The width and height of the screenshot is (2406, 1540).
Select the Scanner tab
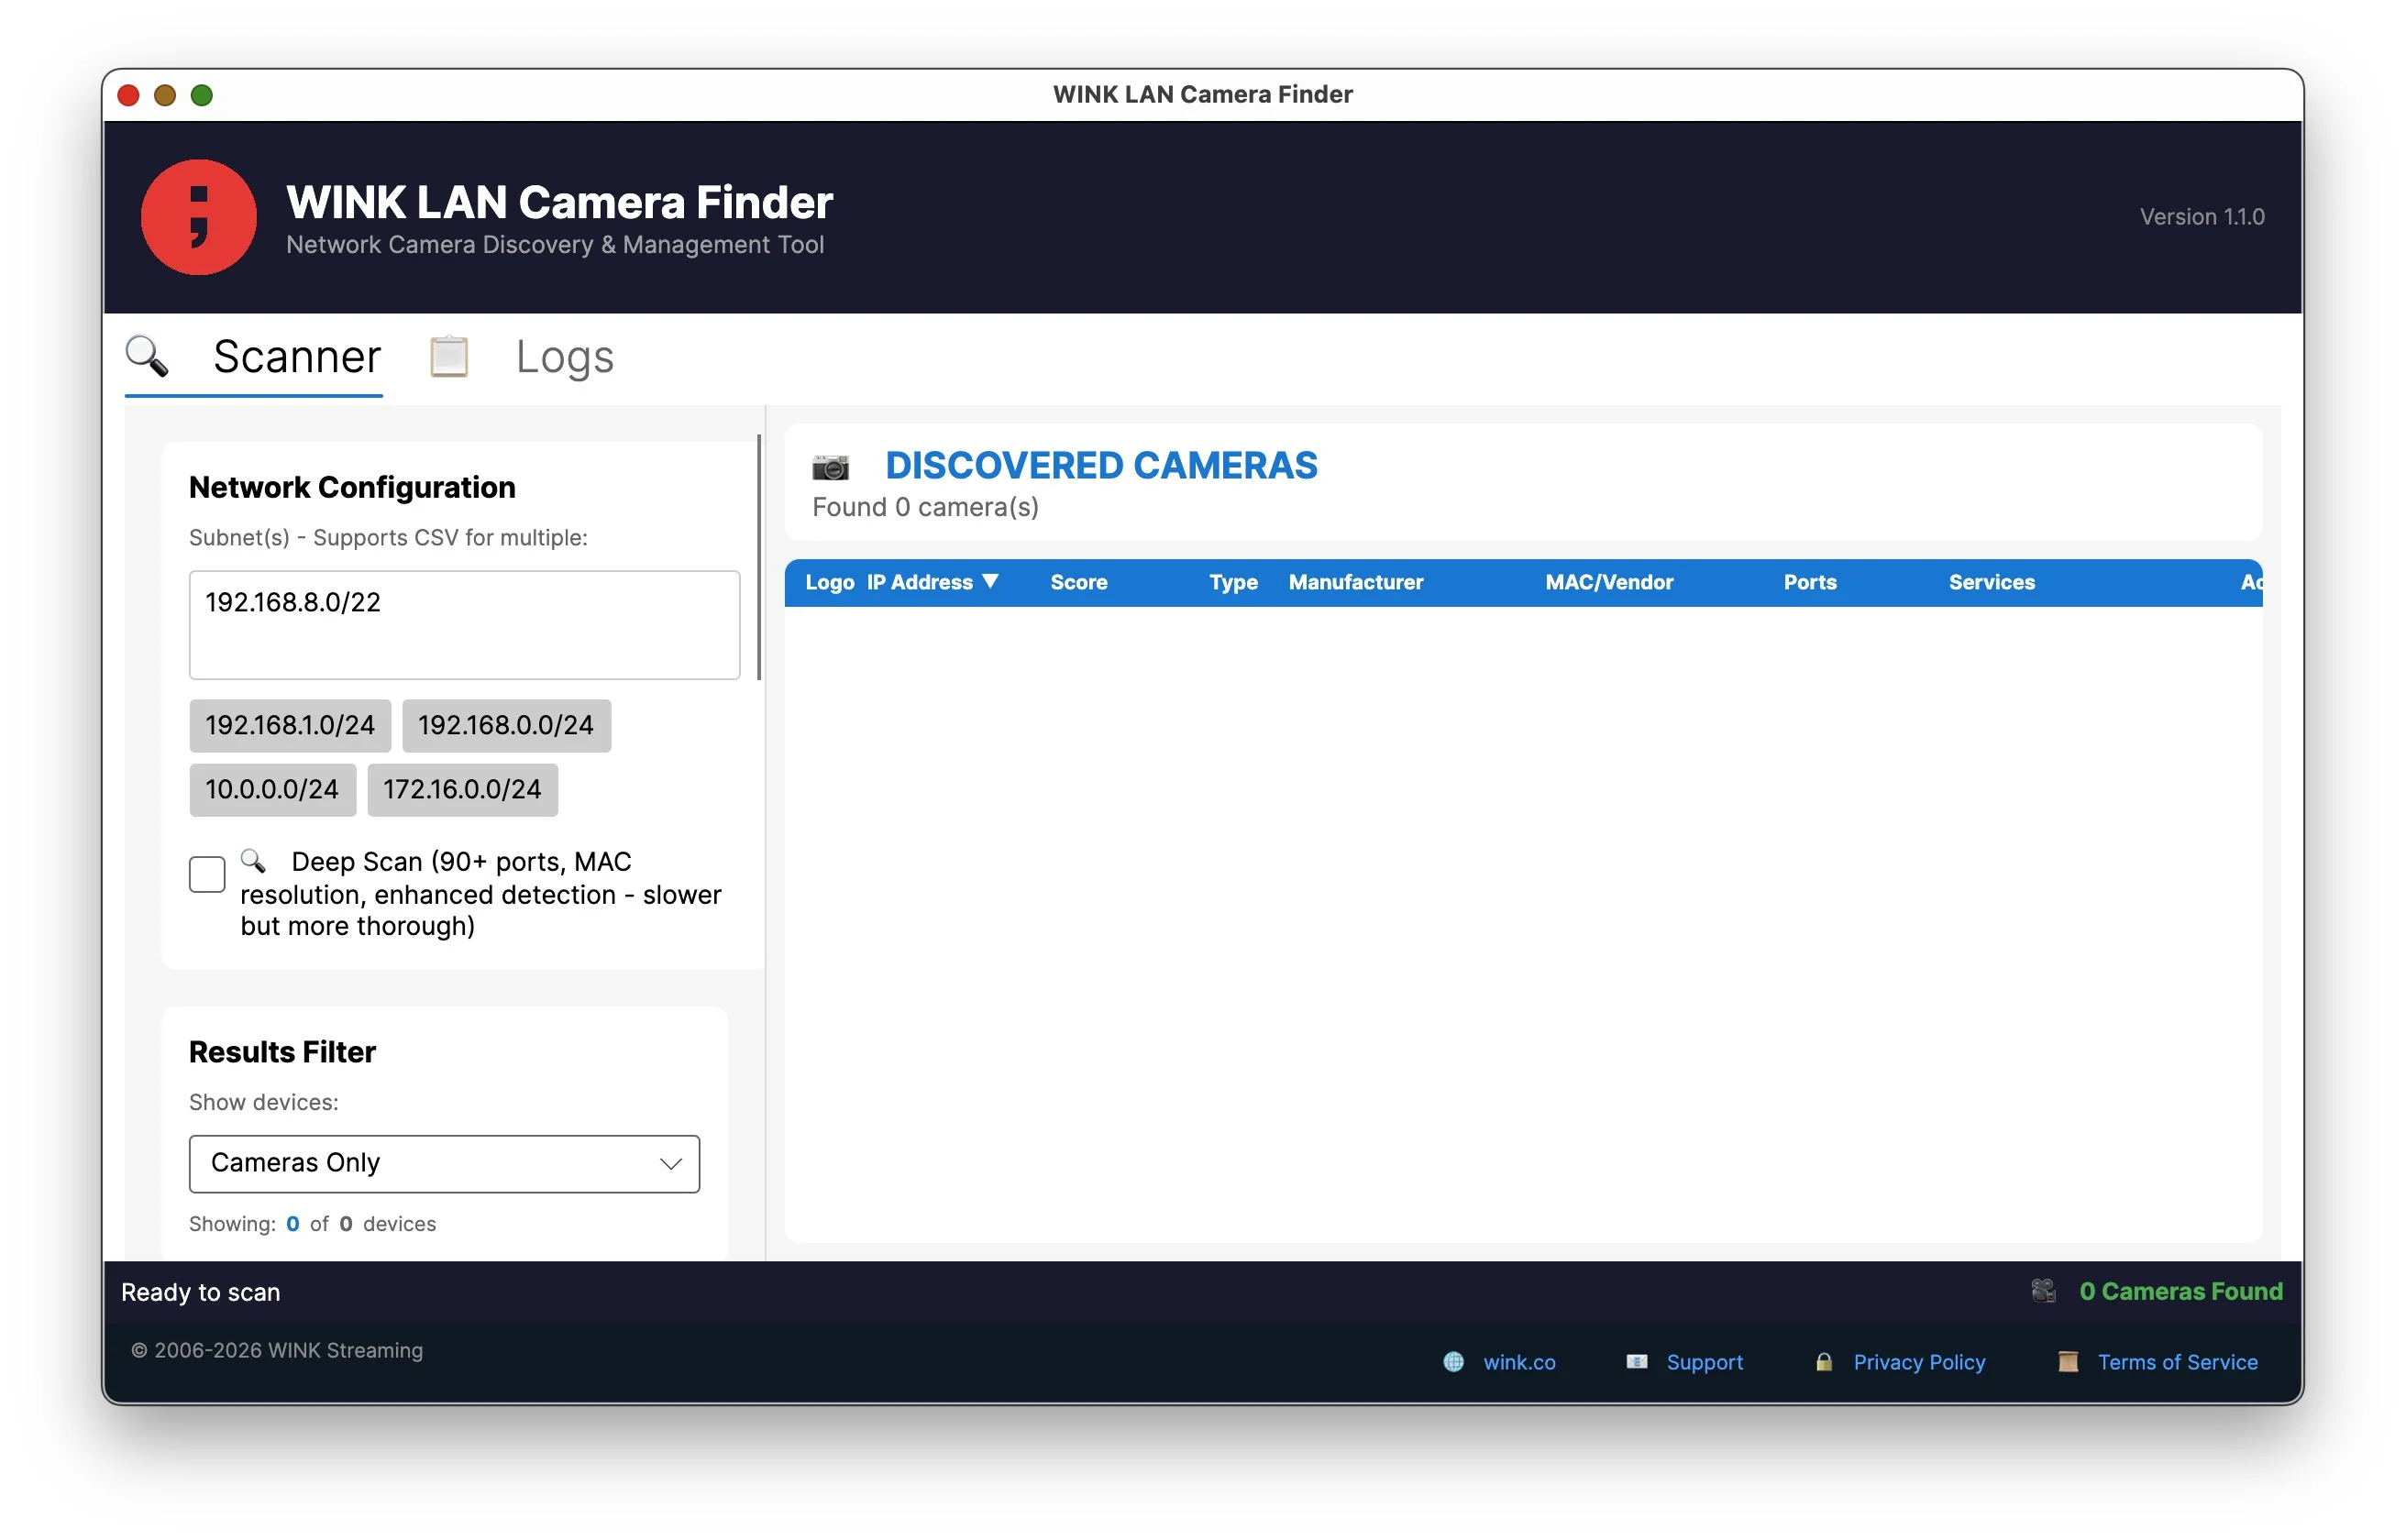point(296,356)
